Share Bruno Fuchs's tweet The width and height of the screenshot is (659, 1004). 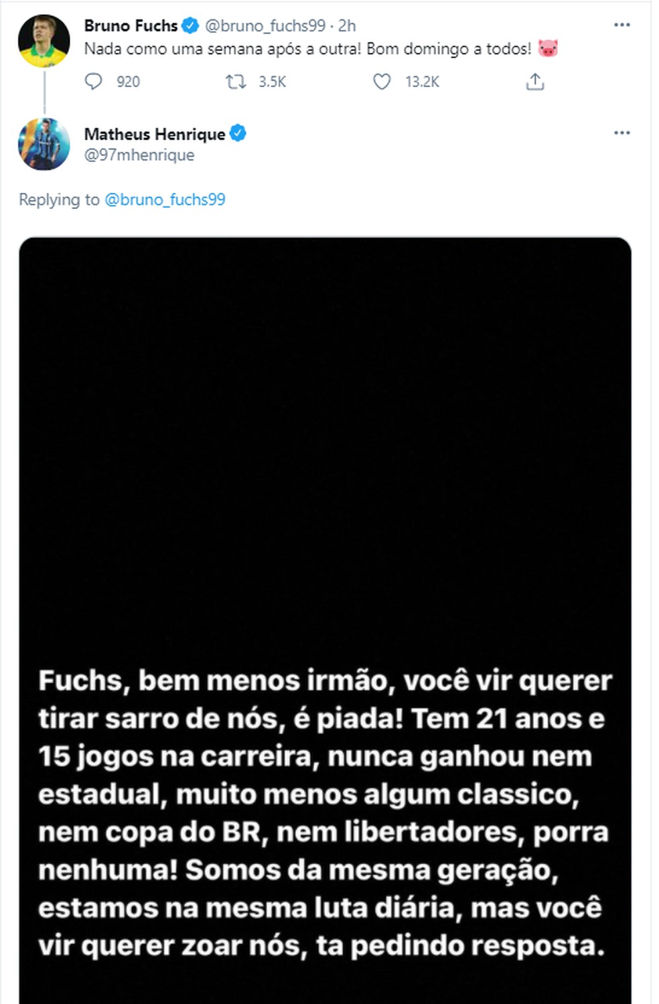[x=534, y=82]
